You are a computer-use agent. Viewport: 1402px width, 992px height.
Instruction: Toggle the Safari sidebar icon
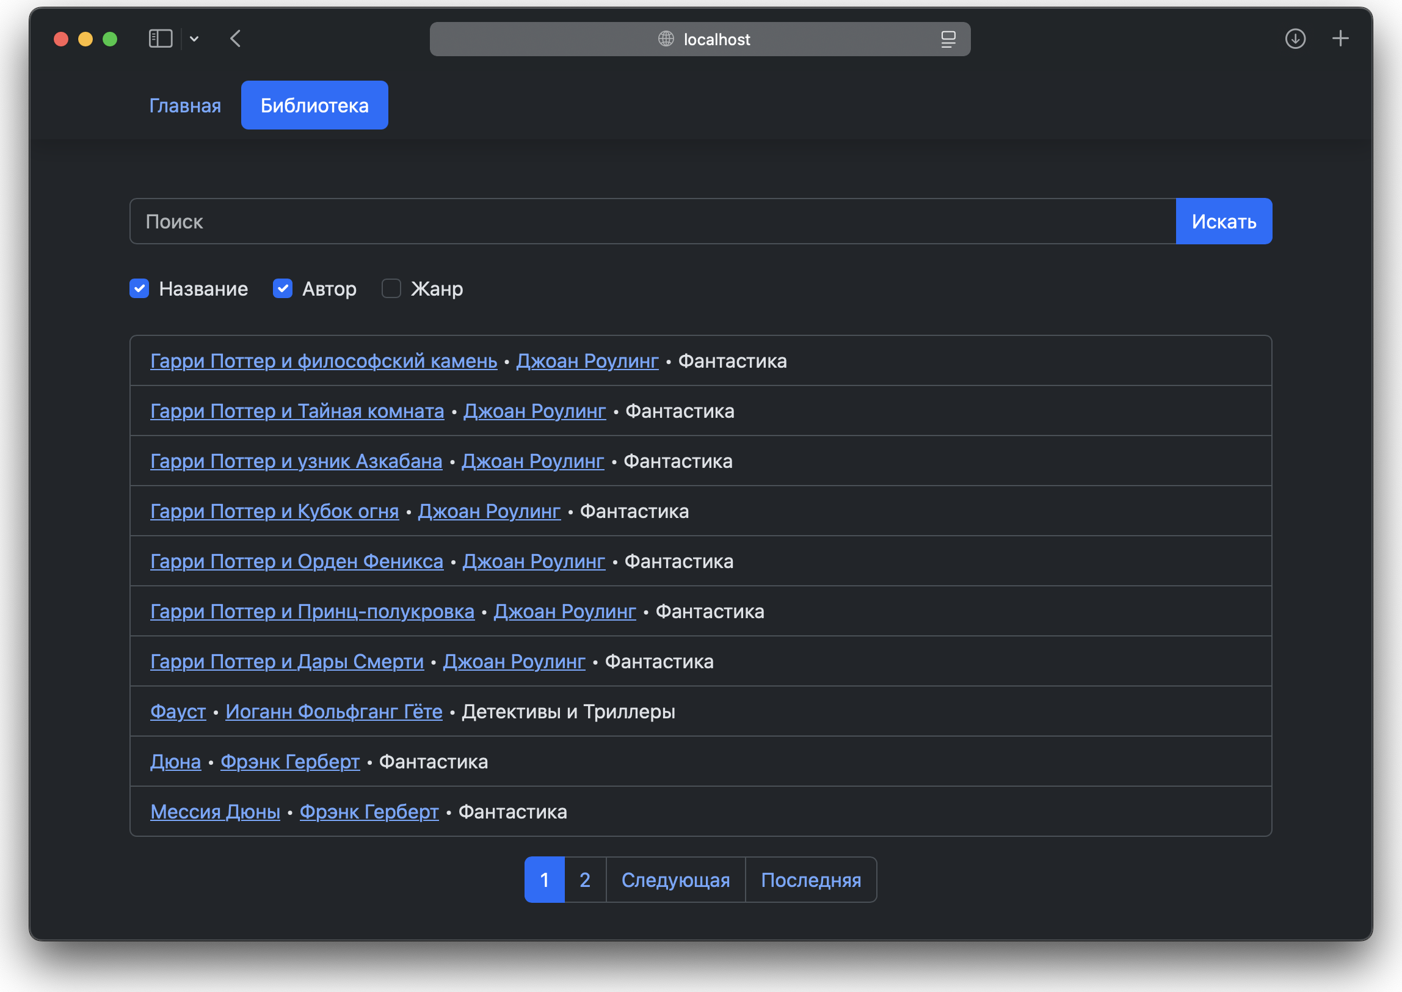pyautogui.click(x=161, y=39)
